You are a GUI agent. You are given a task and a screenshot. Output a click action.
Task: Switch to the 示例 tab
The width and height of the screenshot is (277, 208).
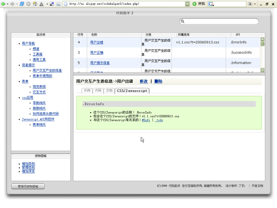[87, 90]
